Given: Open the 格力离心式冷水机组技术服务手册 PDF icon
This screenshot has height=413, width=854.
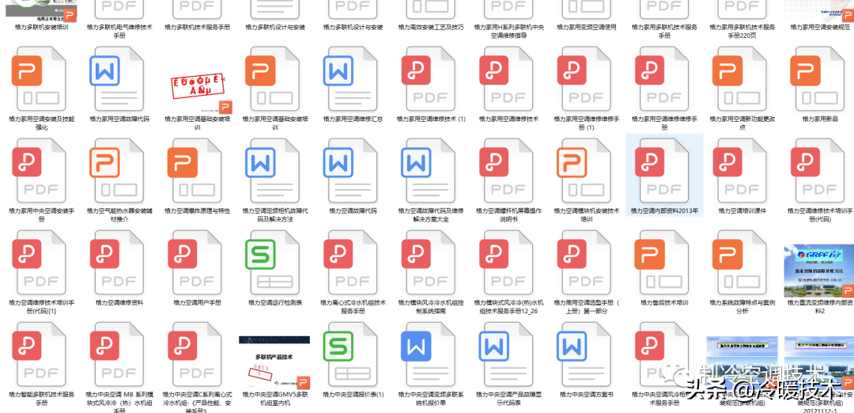Looking at the screenshot, I should tap(350, 263).
